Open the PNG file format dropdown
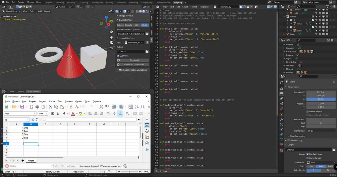 321,162
